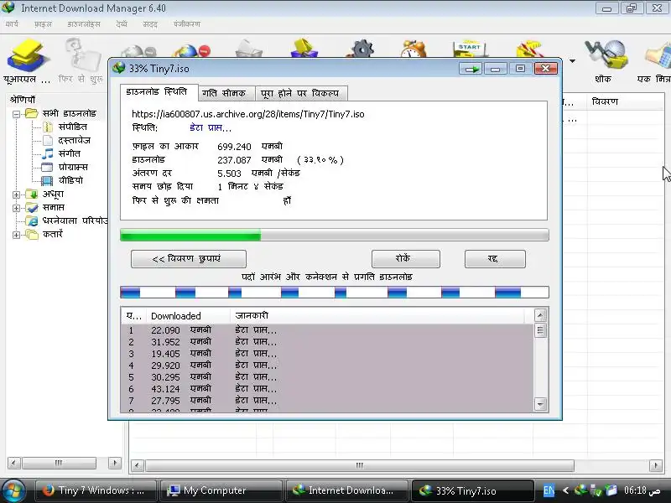The image size is (671, 503).
Task: Click the Stop Queue toolbar icon
Action: tap(530, 49)
